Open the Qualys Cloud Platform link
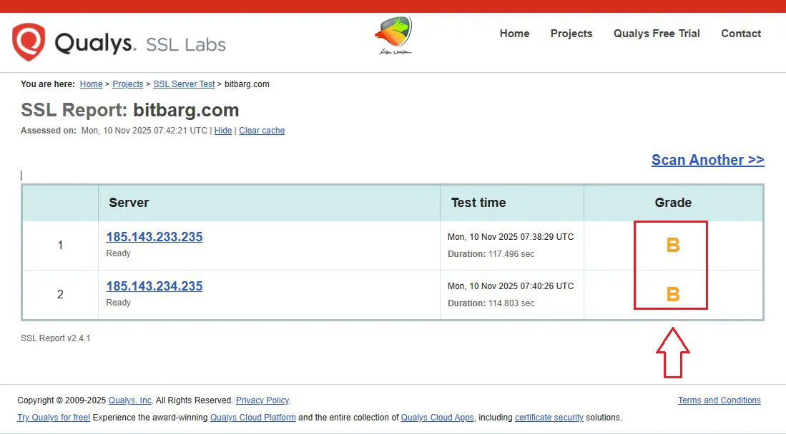 (x=252, y=418)
